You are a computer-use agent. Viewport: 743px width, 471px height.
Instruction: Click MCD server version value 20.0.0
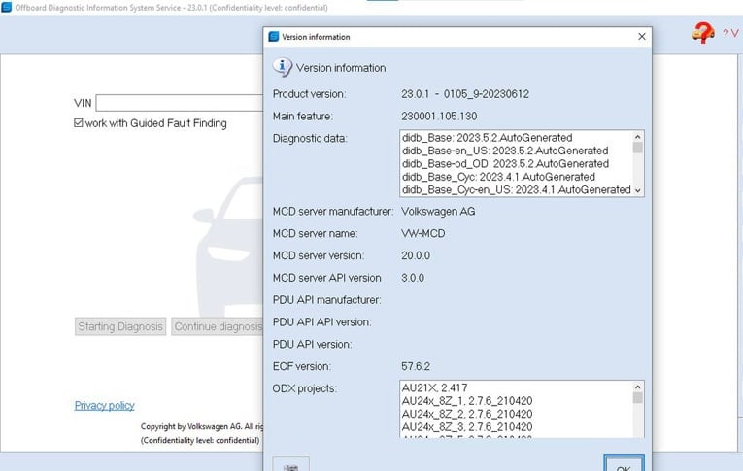tap(416, 255)
